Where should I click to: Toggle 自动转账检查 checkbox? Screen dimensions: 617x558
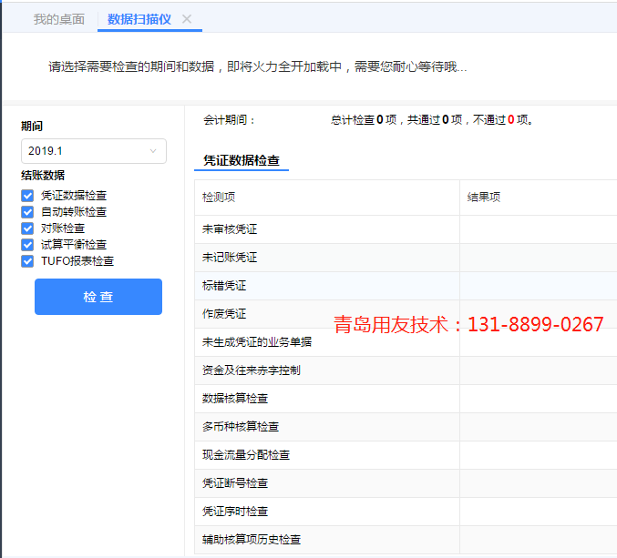click(x=27, y=212)
